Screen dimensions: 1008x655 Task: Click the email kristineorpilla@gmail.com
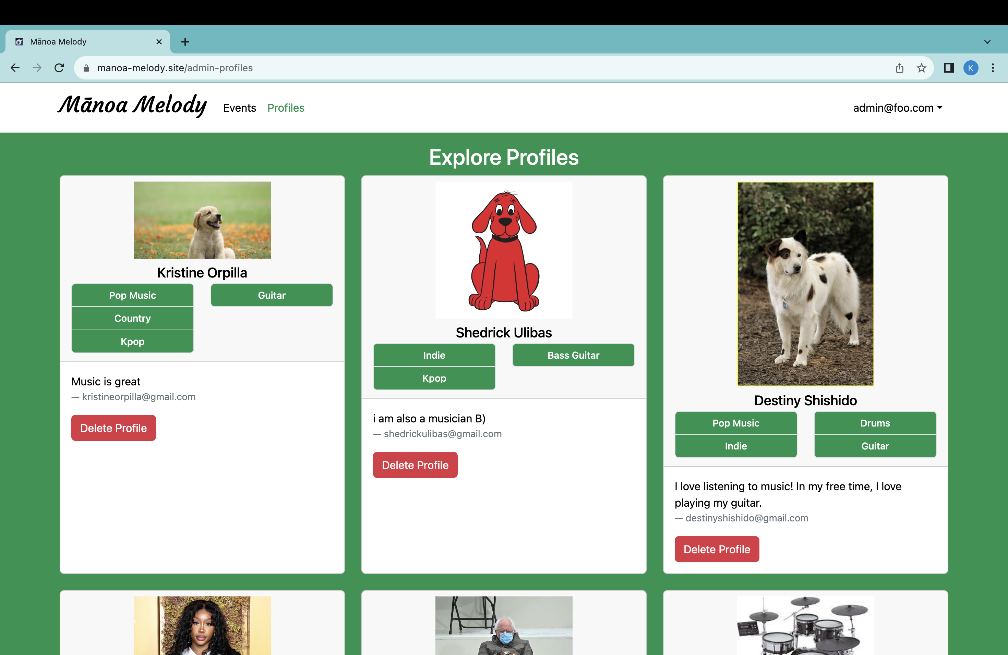click(x=139, y=397)
